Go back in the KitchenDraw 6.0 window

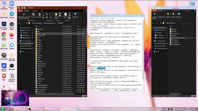[x=153, y=23]
